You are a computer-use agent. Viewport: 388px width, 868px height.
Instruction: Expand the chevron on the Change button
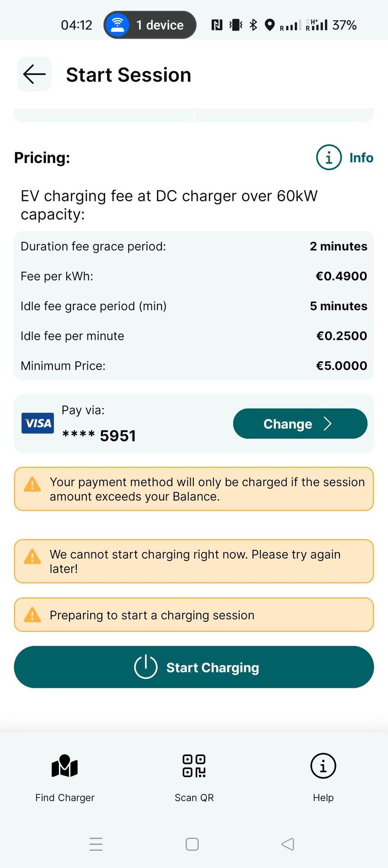(328, 424)
